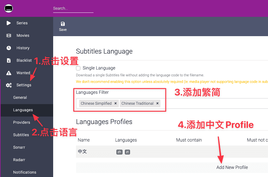Open the Languages Filter selection box
The width and height of the screenshot is (268, 177).
point(172,103)
